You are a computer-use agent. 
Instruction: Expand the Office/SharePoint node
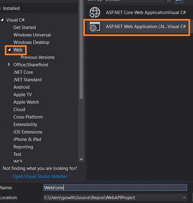tap(9, 65)
